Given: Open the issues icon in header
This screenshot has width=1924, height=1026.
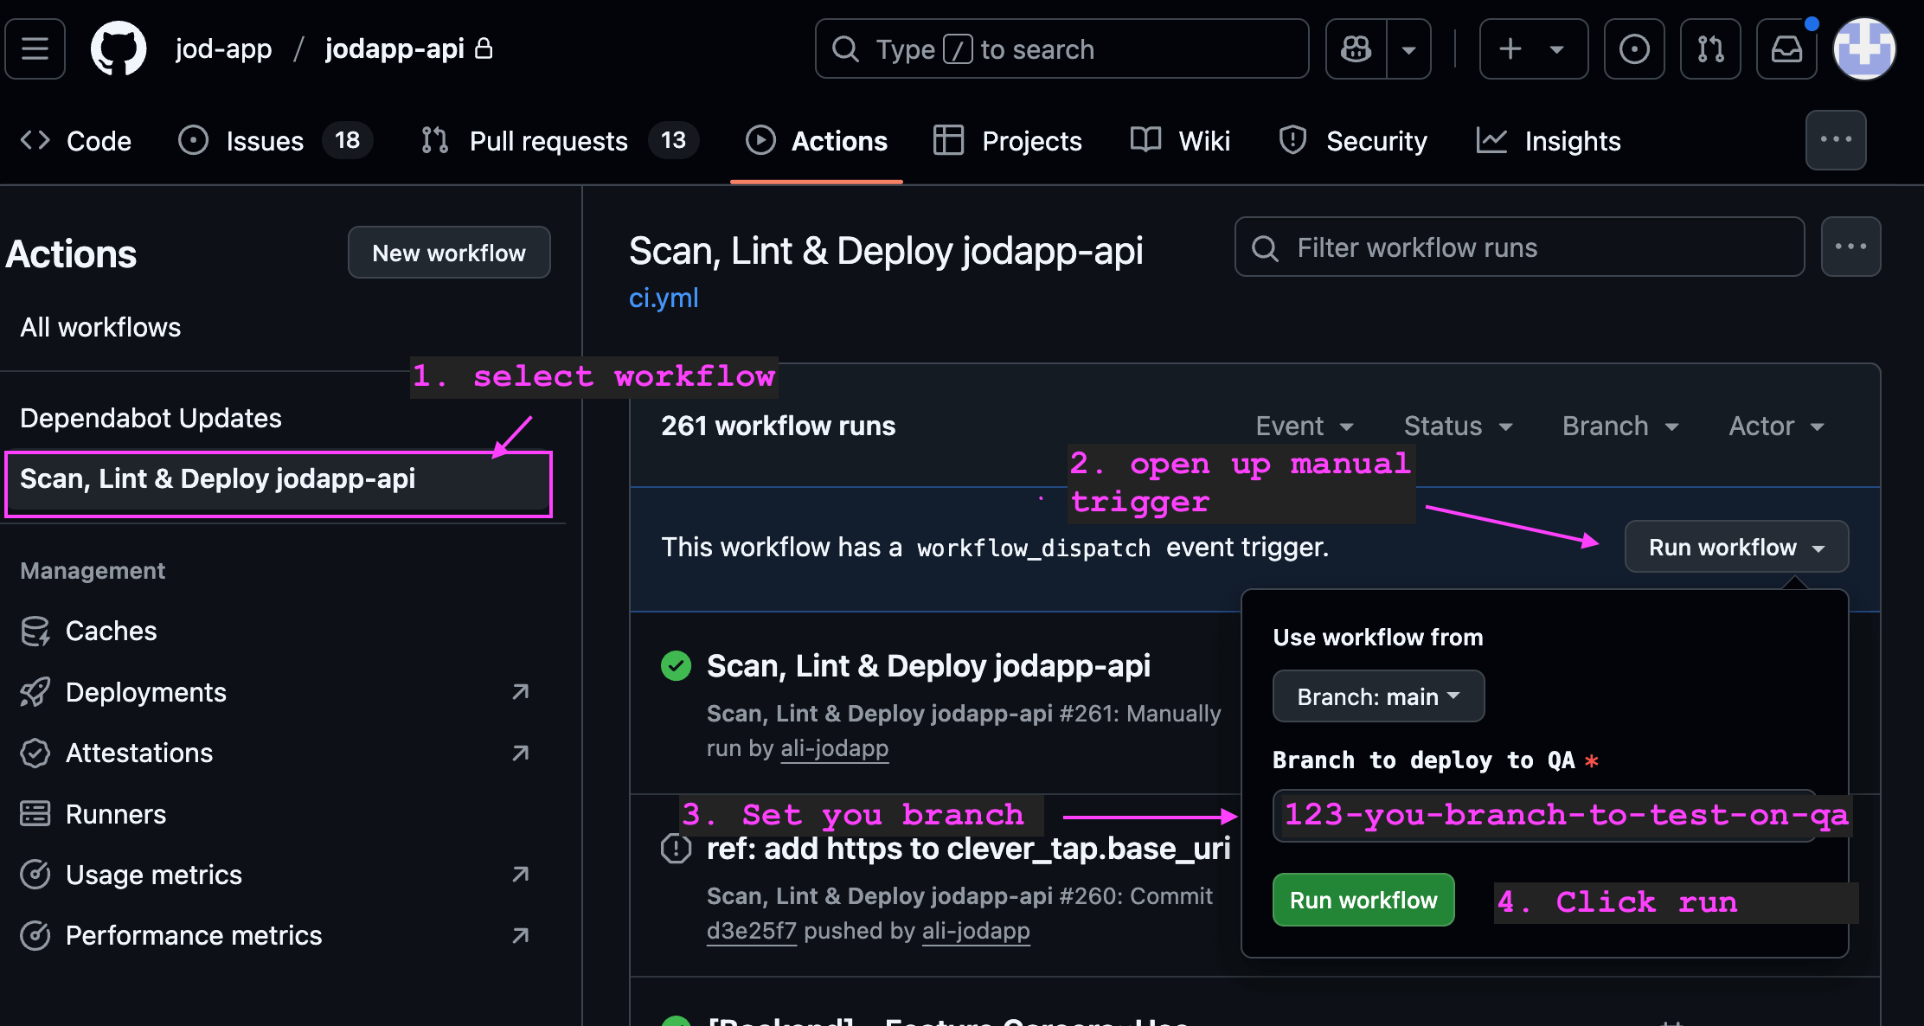Looking at the screenshot, I should (1633, 49).
